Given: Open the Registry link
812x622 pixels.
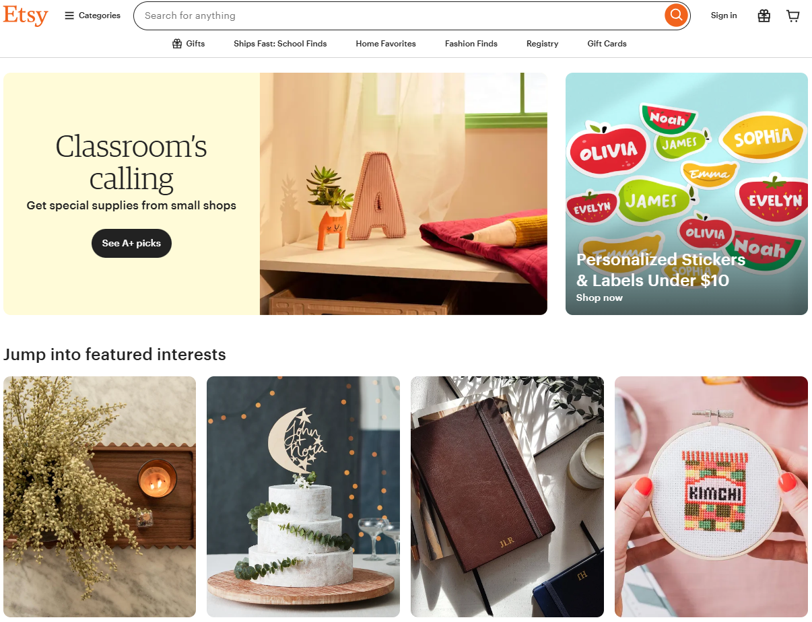Looking at the screenshot, I should [543, 44].
